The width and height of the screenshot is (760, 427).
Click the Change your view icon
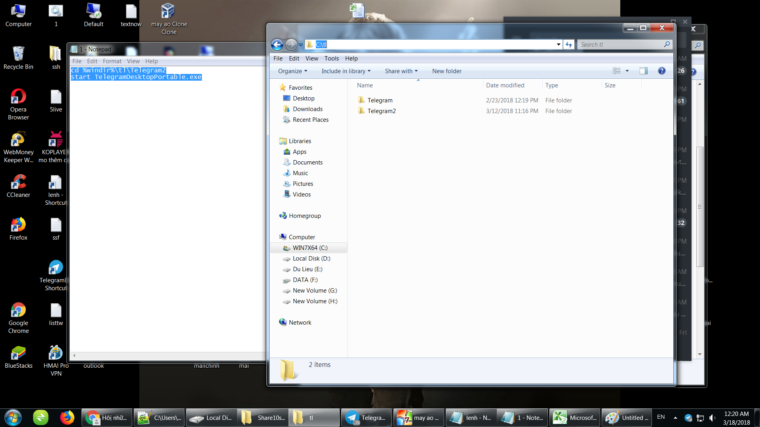coord(616,71)
